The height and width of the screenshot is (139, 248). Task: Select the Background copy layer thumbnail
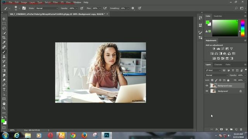coord(213,86)
